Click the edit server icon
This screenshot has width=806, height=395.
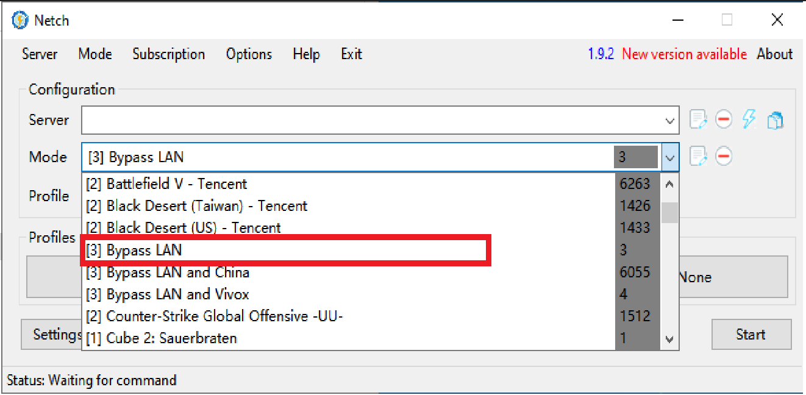coord(698,120)
